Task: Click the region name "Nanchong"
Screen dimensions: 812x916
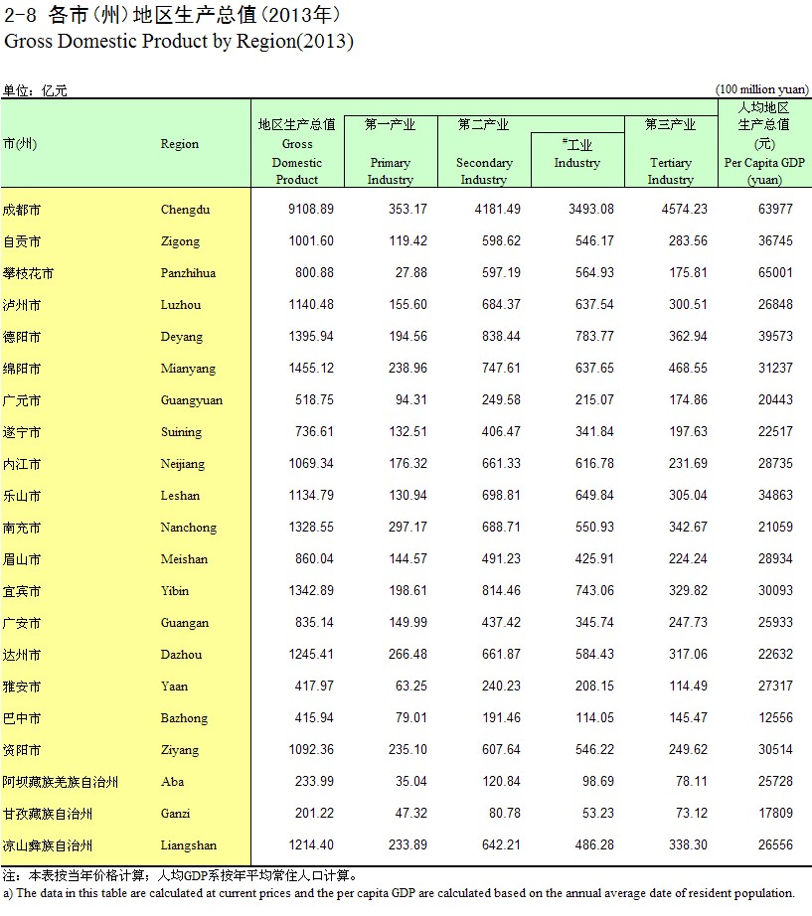Action: click(189, 527)
